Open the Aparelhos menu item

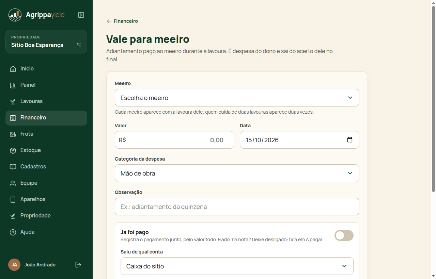[46, 199]
